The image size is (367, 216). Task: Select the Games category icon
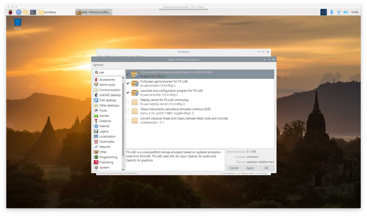(96, 116)
